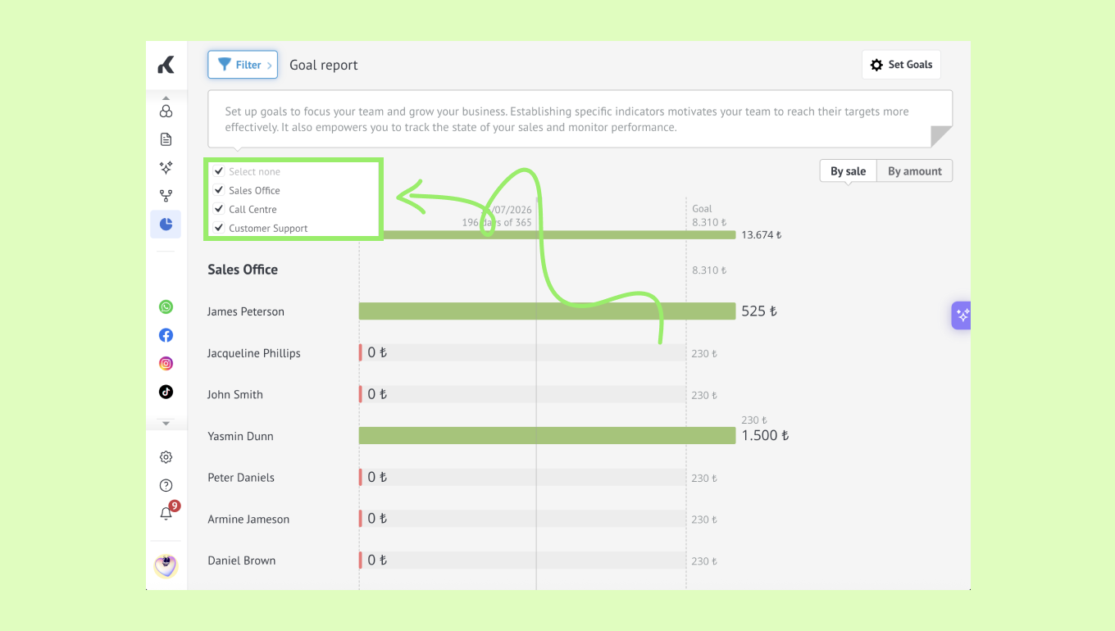This screenshot has width=1115, height=631.
Task: Open the notifications bell with badge
Action: pos(166,513)
